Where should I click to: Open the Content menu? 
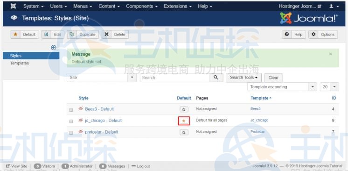(109, 6)
